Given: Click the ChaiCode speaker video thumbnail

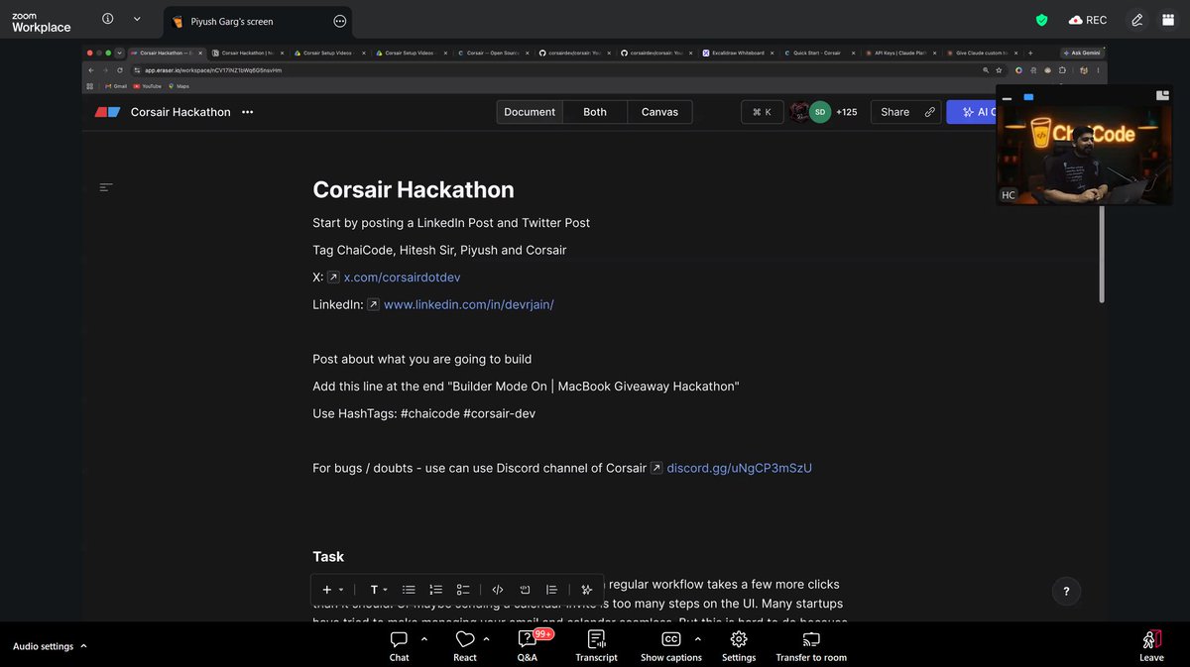Looking at the screenshot, I should 1084,155.
